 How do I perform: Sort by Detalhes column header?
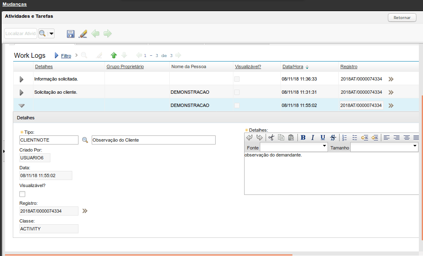point(44,66)
